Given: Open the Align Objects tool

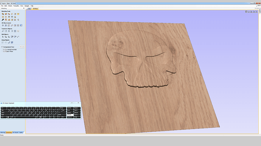Looking at the screenshot, I should [x=18, y=31].
